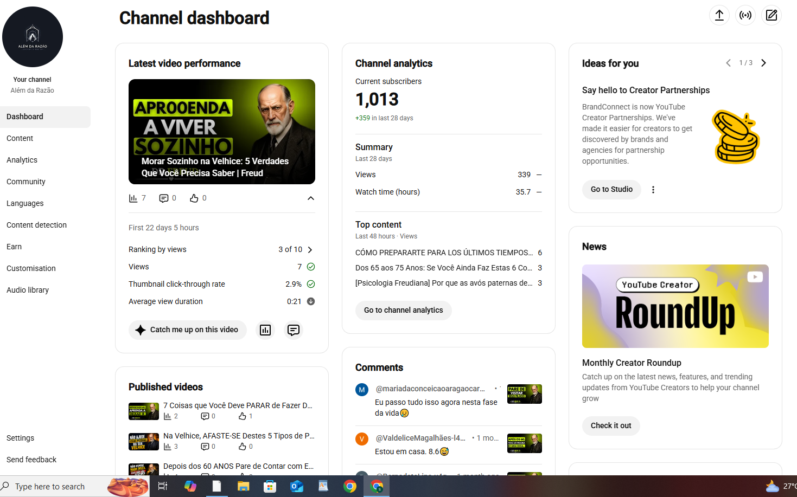
Task: Click the V avatar of ValdeliceMagalhães comment
Action: (362, 439)
